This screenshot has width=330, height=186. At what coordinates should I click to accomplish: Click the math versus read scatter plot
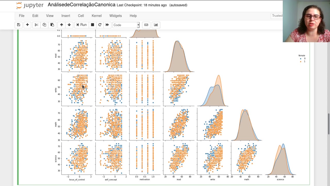click(x=179, y=124)
